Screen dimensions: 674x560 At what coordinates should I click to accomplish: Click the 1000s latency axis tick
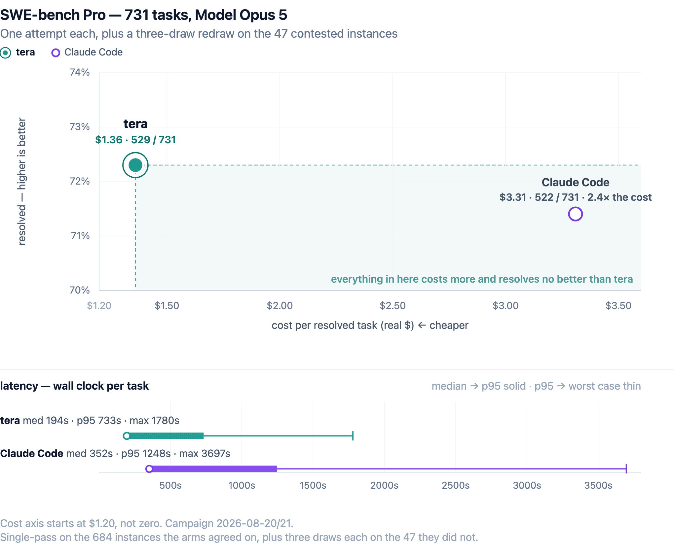coord(242,485)
